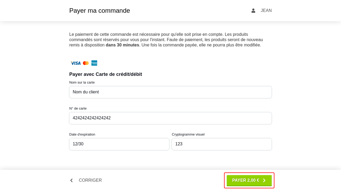The image size is (341, 191).
Task: Click the 'Cryptogramme visuel' label text
Action: click(188, 134)
